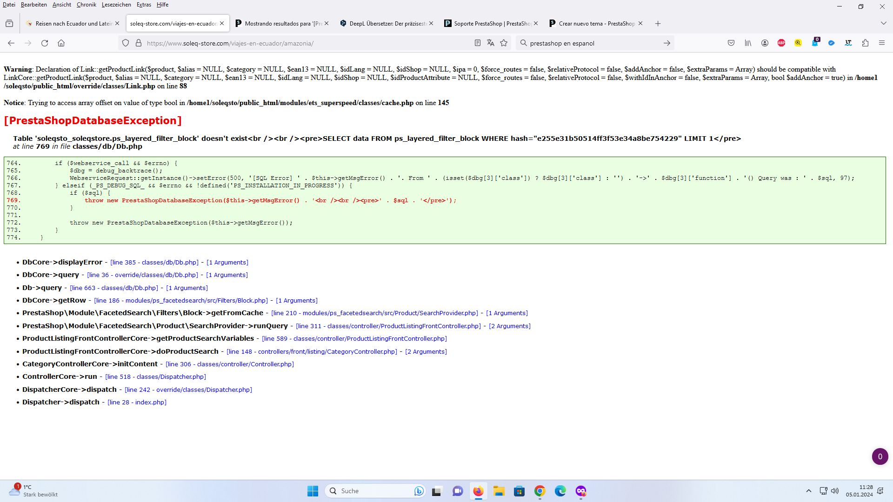Open the Firefox application menu
Image resolution: width=893 pixels, height=502 pixels.
(881, 43)
